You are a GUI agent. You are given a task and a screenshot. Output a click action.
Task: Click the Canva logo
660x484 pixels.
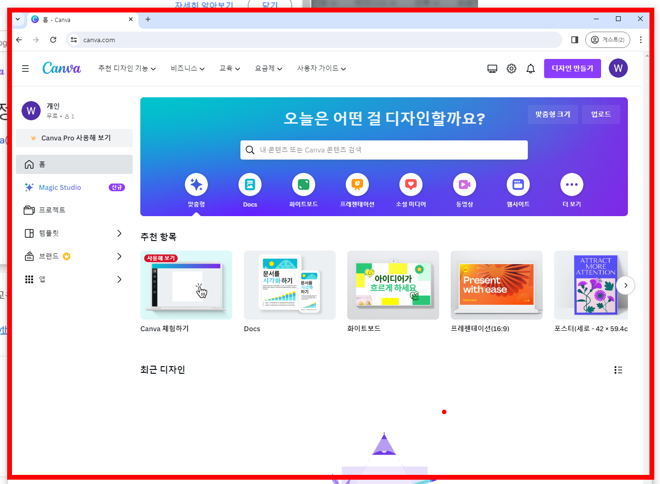[x=62, y=68]
